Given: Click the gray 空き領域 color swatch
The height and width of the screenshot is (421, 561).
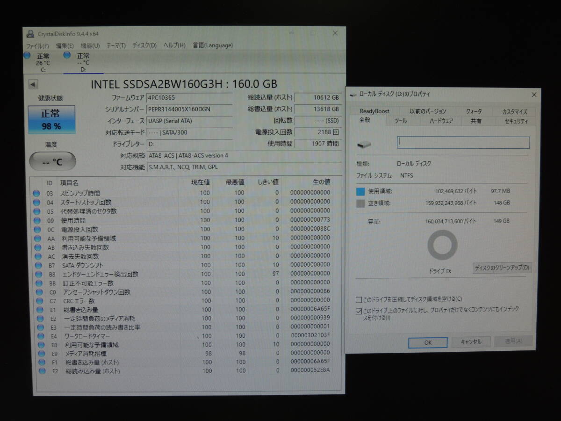Looking at the screenshot, I should [x=360, y=203].
